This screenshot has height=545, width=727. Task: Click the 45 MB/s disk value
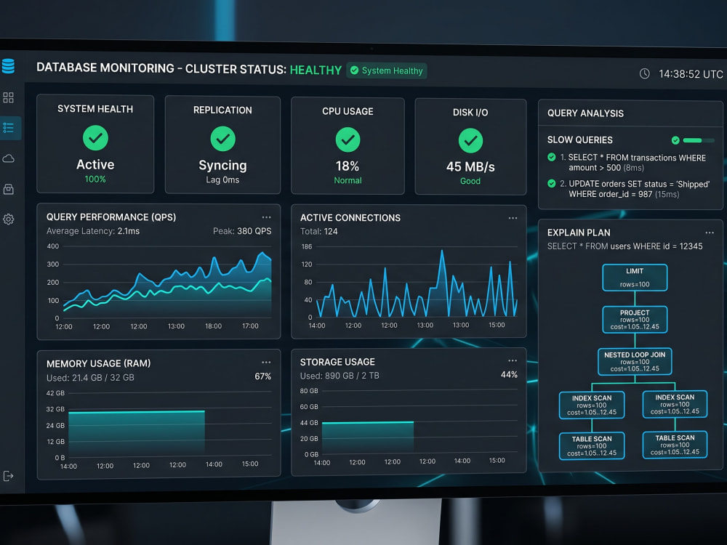(x=470, y=167)
